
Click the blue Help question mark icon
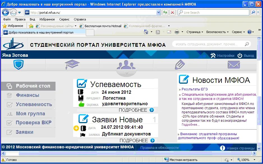[250, 32]
